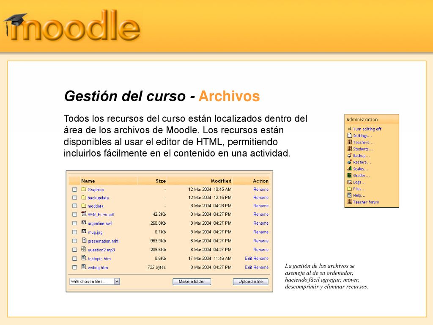Rename the presentation.mht file
Screen dimensions: 433x325
pos(260,241)
